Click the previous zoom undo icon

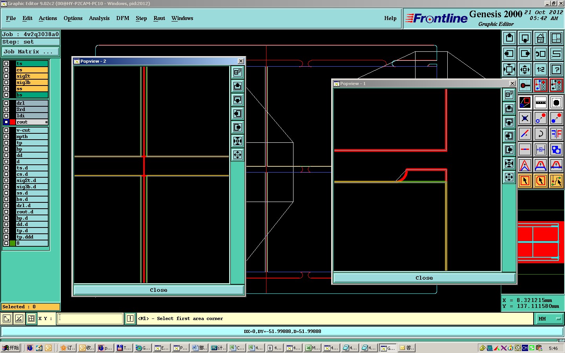click(x=541, y=54)
